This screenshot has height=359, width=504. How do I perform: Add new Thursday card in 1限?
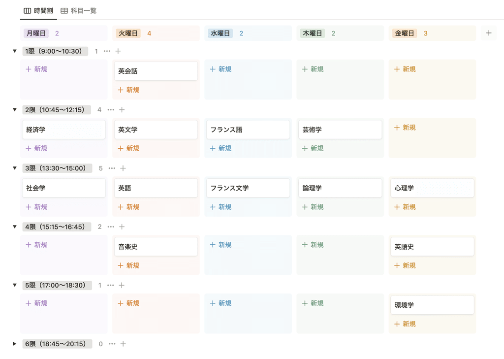point(313,69)
